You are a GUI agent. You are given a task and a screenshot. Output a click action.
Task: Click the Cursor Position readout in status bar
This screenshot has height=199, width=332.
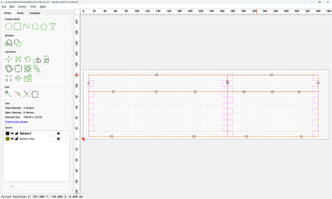(x=42, y=197)
